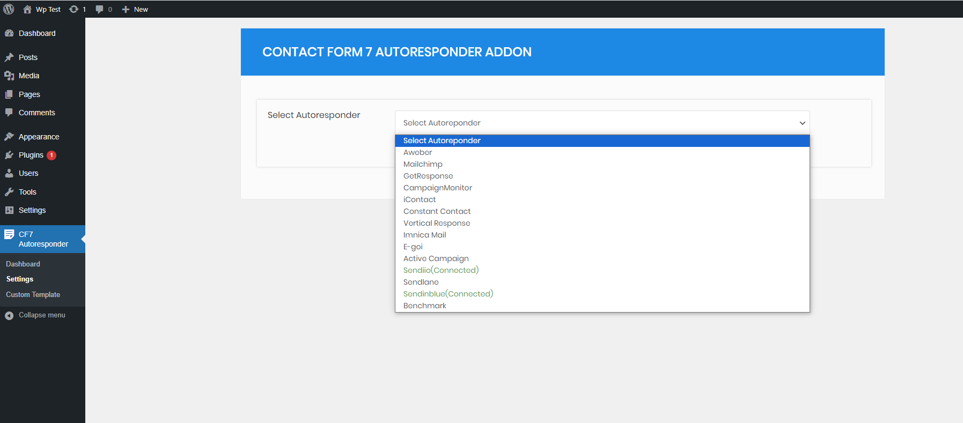Click the Posts pushpin icon
The width and height of the screenshot is (963, 423).
(9, 57)
